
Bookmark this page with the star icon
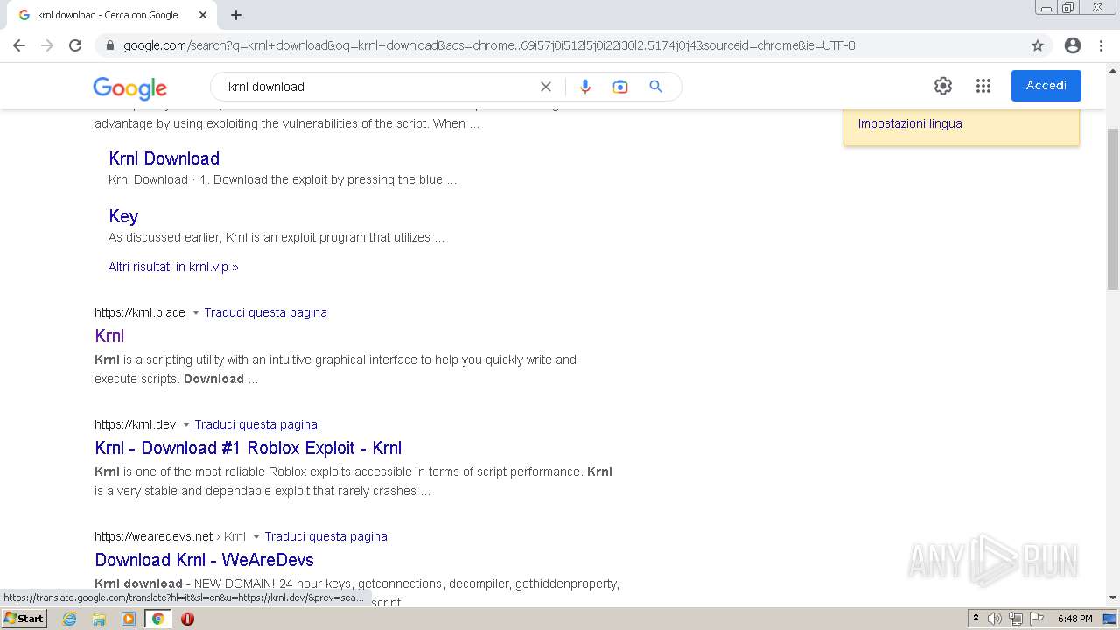[x=1038, y=45]
